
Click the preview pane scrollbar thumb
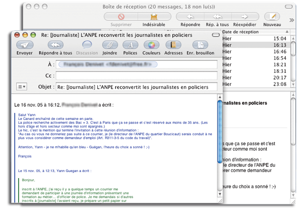(293, 121)
